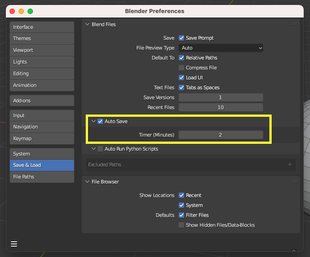Image resolution: width=310 pixels, height=257 pixels.
Task: Select the Keymap section
Action: point(42,138)
